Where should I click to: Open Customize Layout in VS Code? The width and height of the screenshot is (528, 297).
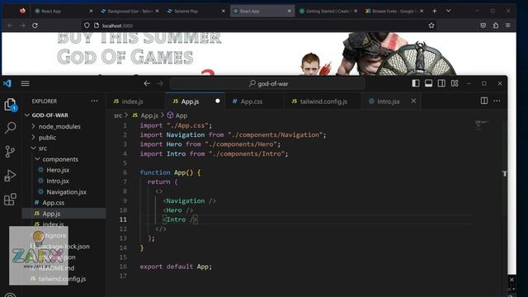coord(455,83)
